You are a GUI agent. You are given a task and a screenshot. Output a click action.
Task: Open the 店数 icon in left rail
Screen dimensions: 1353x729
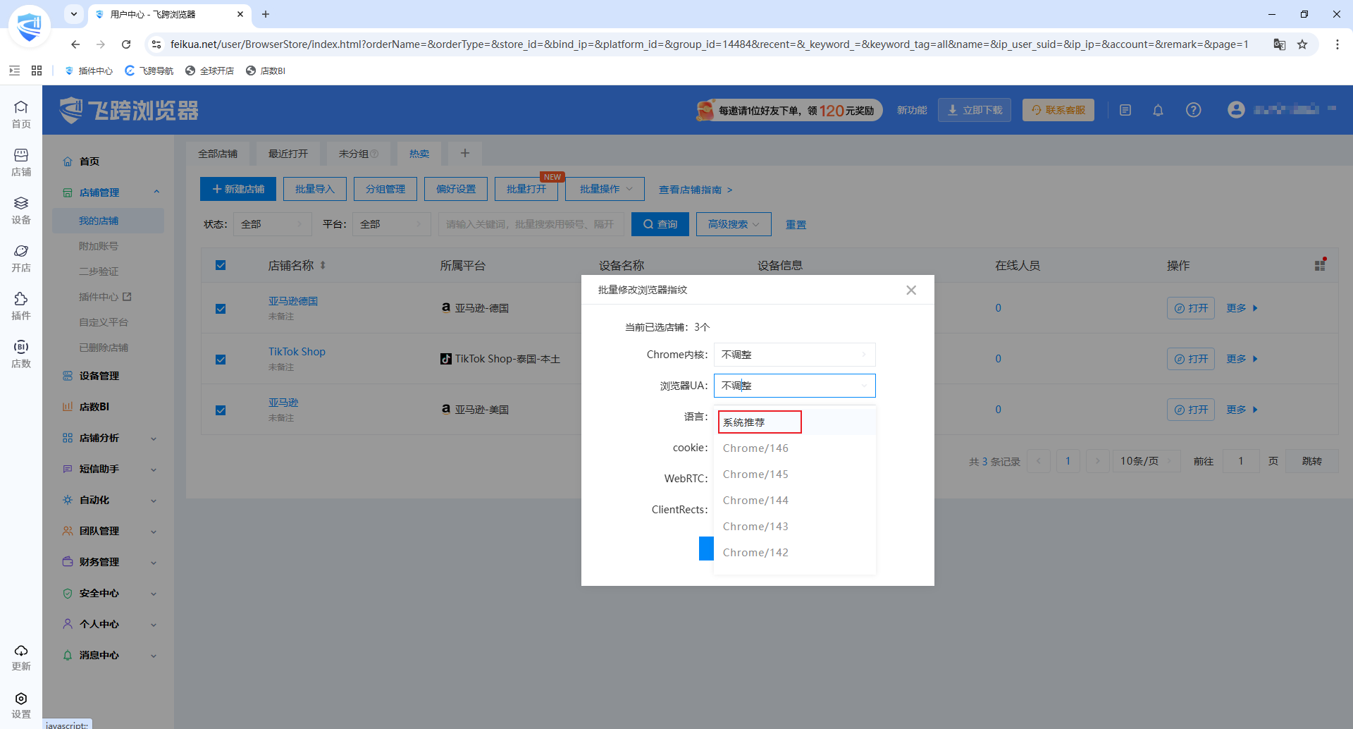click(x=21, y=353)
